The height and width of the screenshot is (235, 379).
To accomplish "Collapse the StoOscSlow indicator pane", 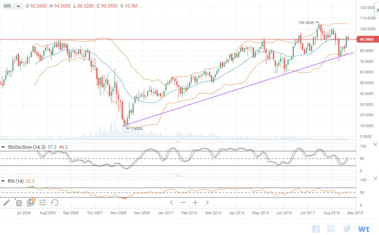I will point(3,147).
